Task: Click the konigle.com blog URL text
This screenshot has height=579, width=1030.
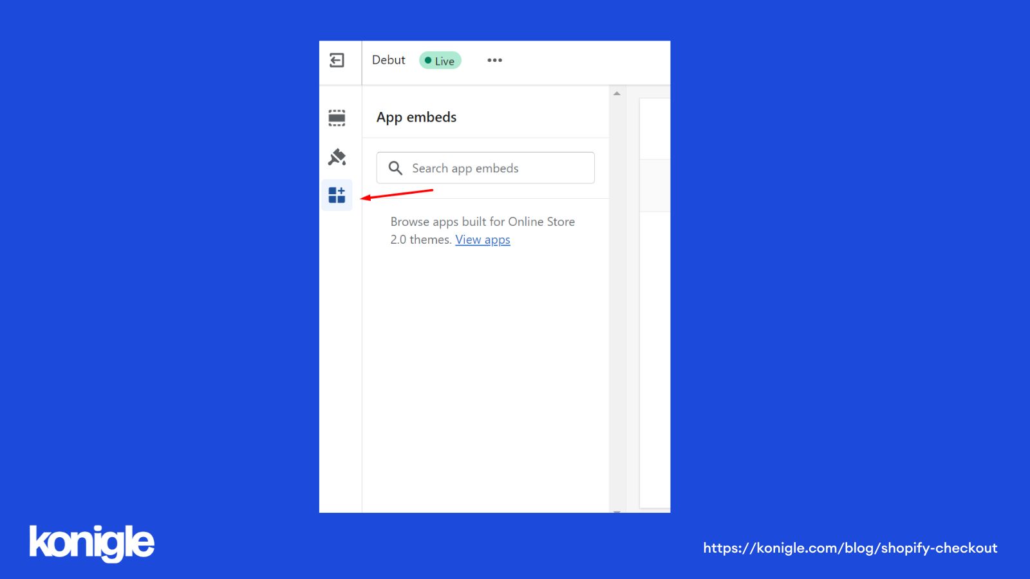Action: tap(850, 548)
